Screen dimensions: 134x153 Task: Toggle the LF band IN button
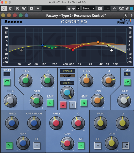37,145
